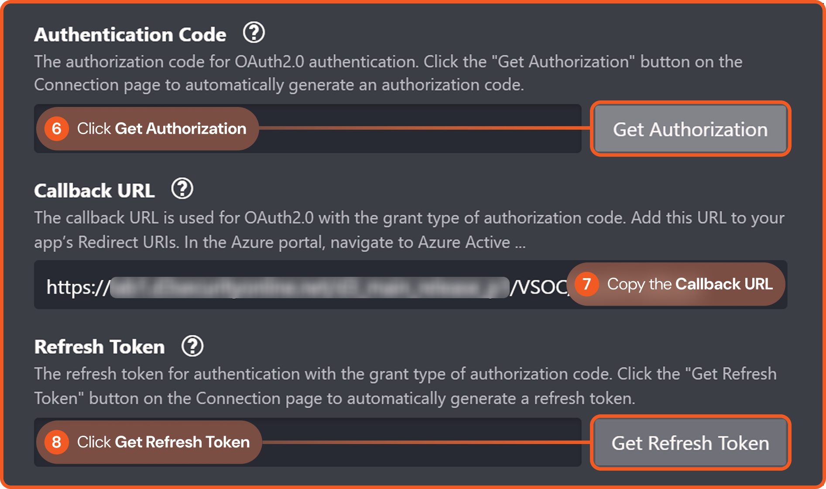Expand the truncated Callback URL description ellipsis
Image resolution: width=826 pixels, height=489 pixels.
520,243
